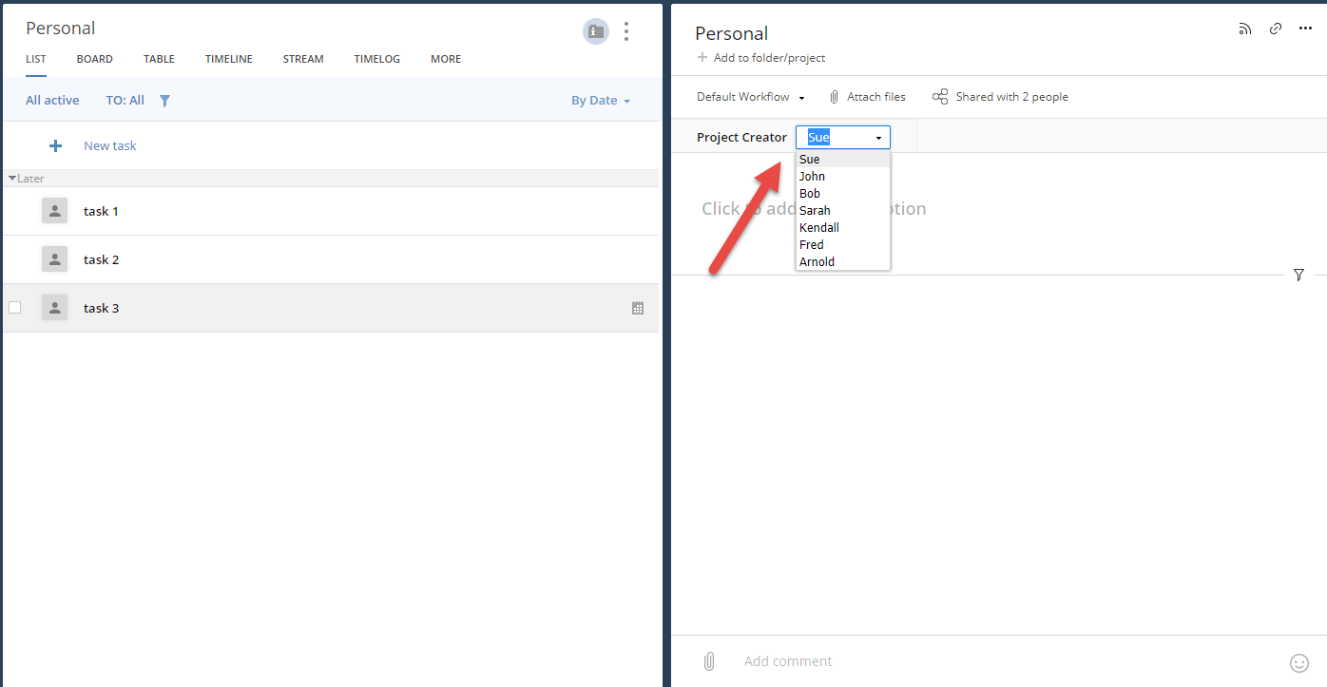Open the Default Workflow dropdown

[x=751, y=97]
